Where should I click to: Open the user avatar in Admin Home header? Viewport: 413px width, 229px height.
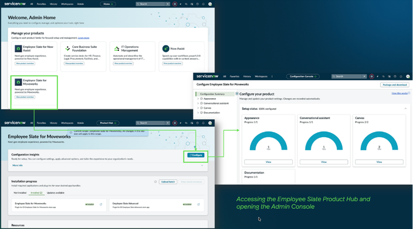210,4
